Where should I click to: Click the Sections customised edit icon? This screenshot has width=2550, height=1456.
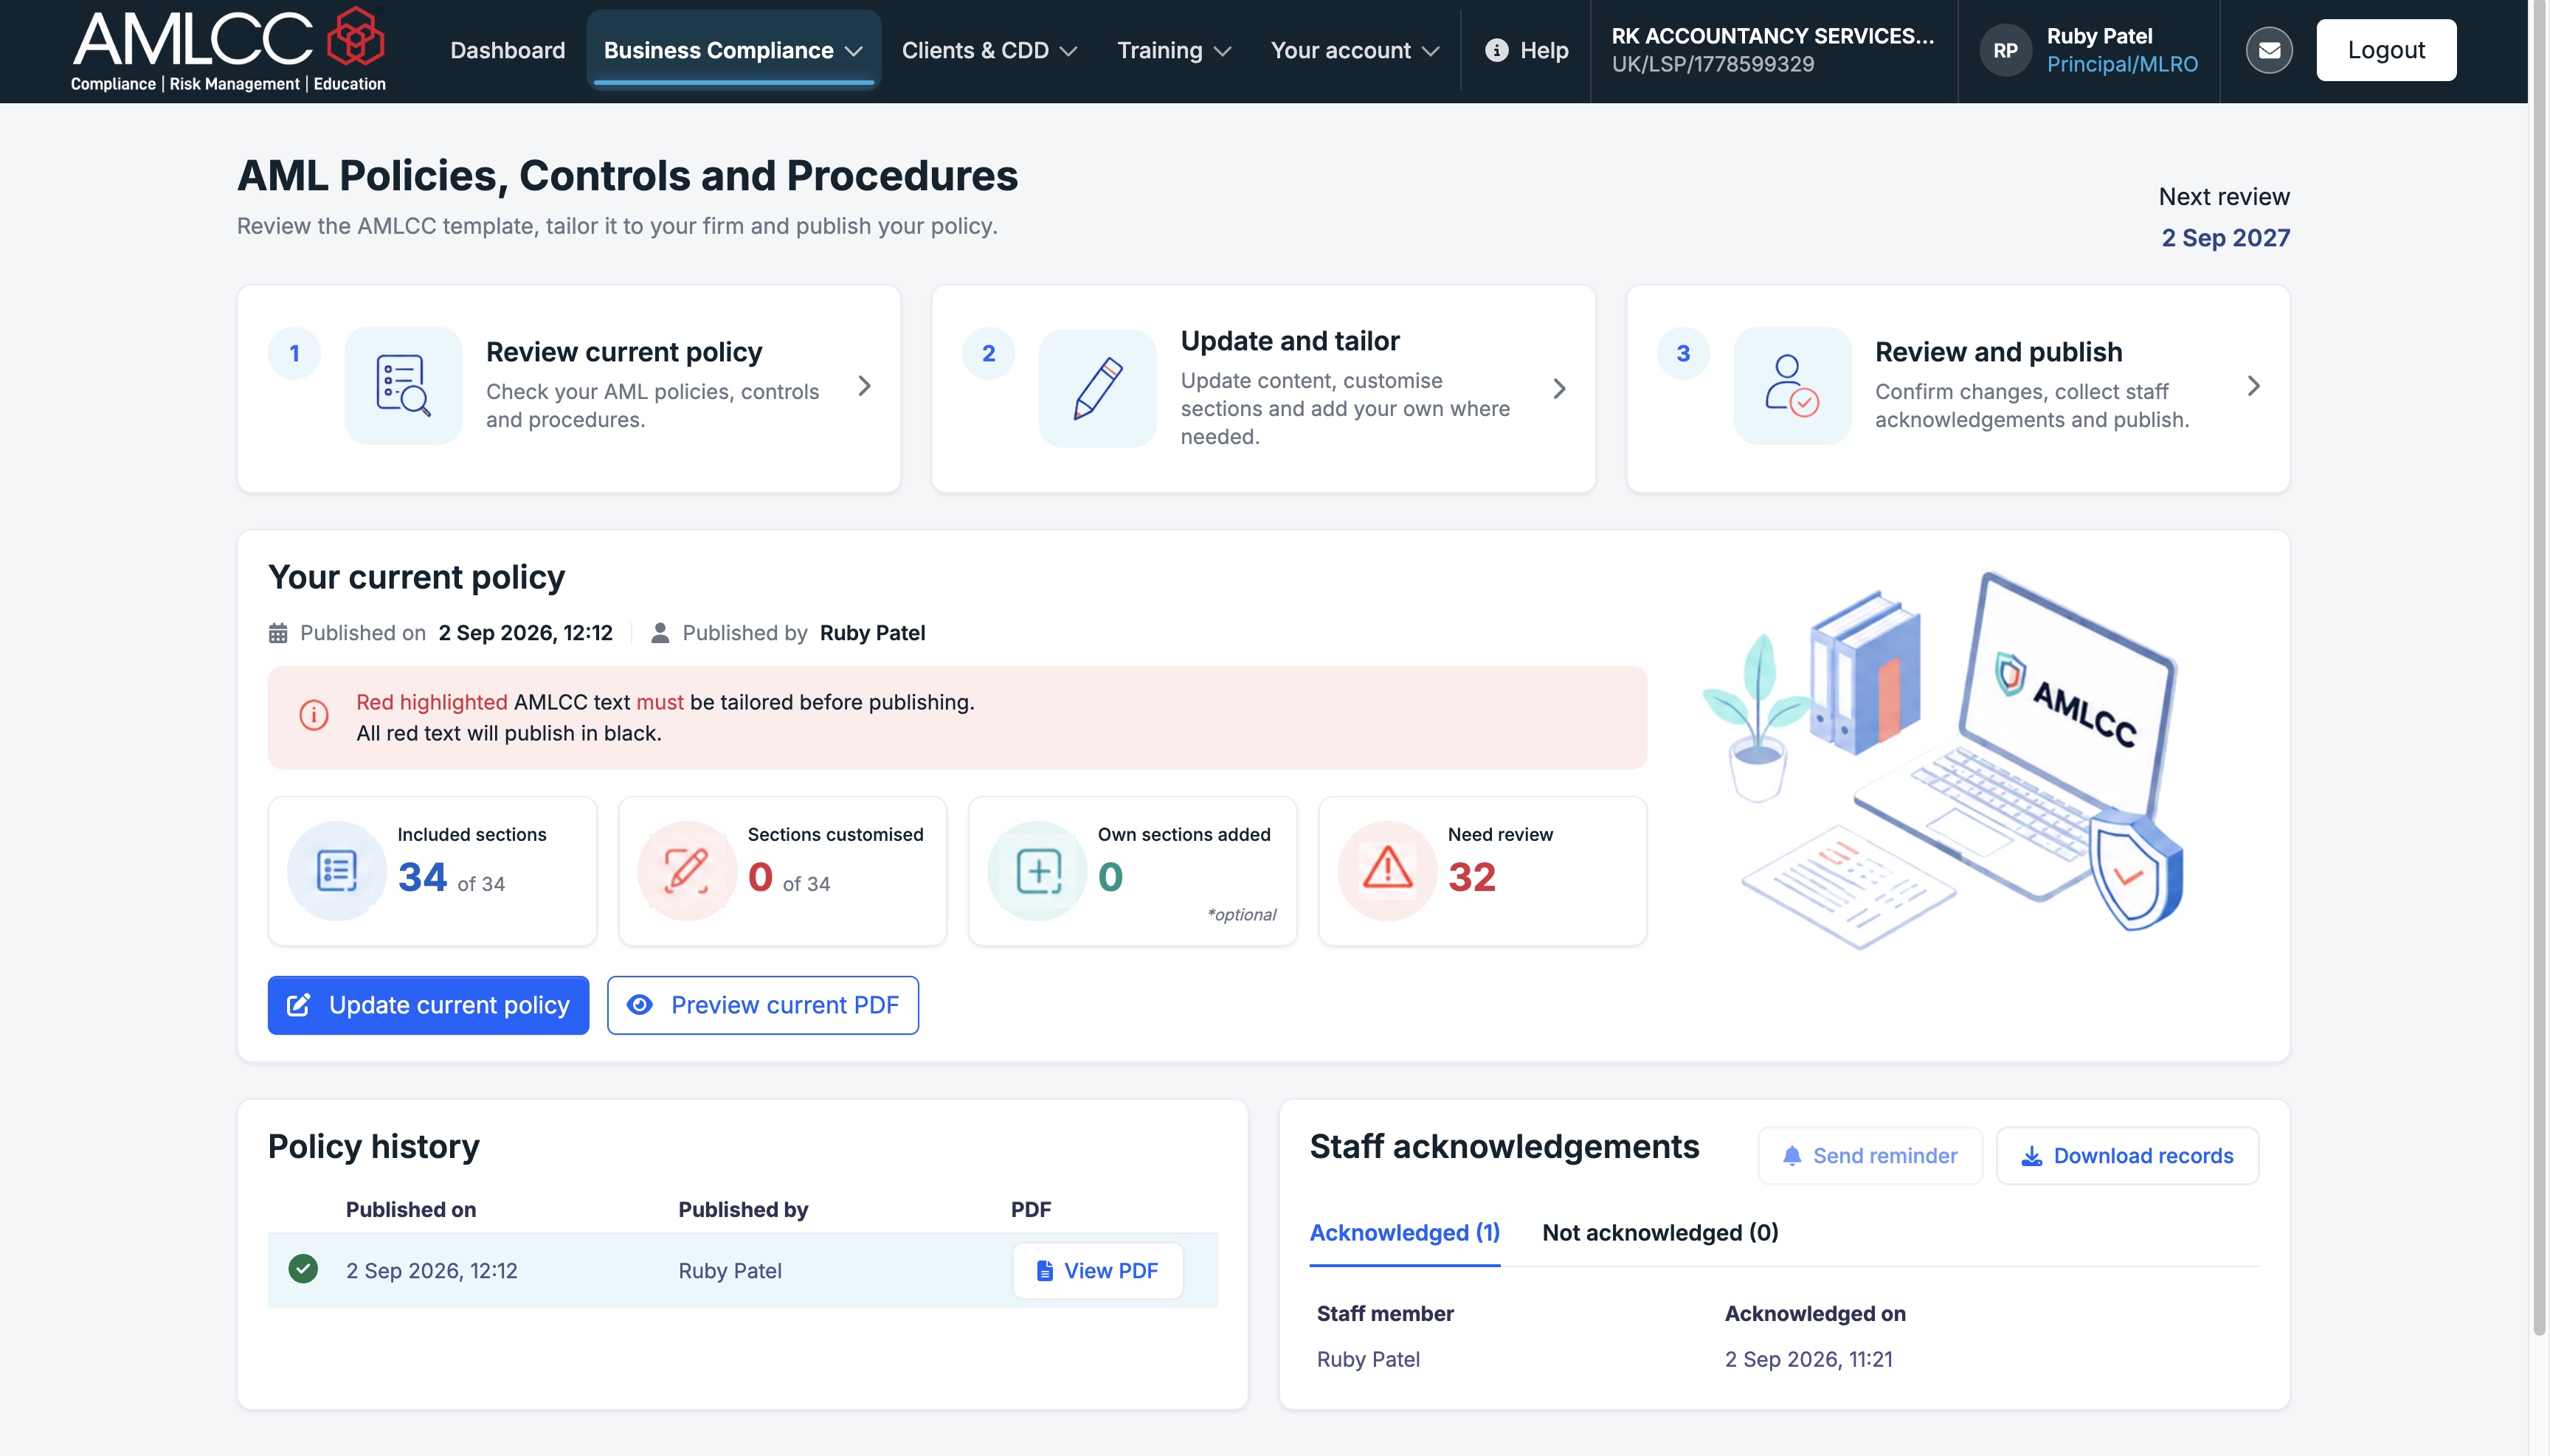[x=687, y=870]
